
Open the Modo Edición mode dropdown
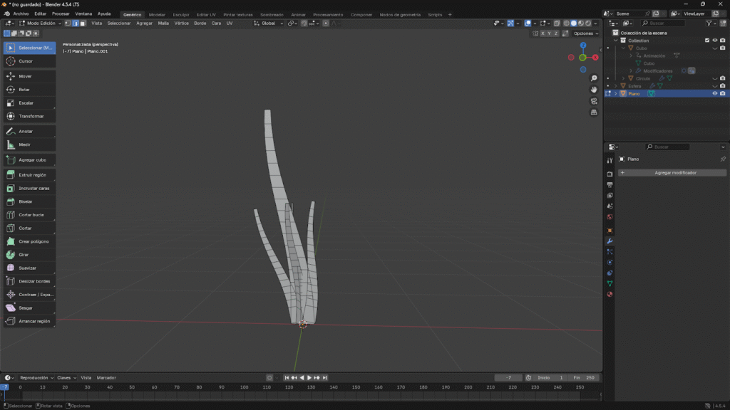click(x=40, y=23)
